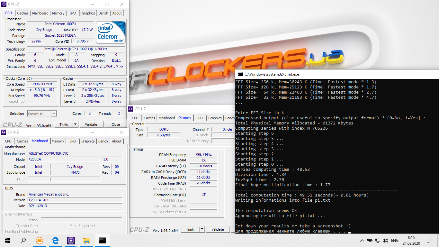Click the X200CA motherboard model field
This screenshot has width=439, height=247.
(x=58, y=159)
